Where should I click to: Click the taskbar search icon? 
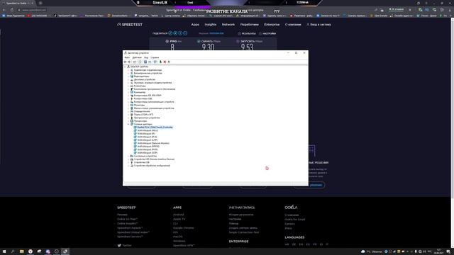[13, 251]
